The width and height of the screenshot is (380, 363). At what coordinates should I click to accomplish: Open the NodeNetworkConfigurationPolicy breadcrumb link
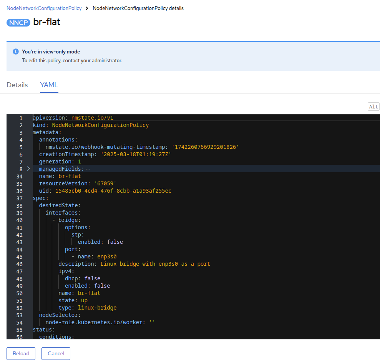point(44,8)
